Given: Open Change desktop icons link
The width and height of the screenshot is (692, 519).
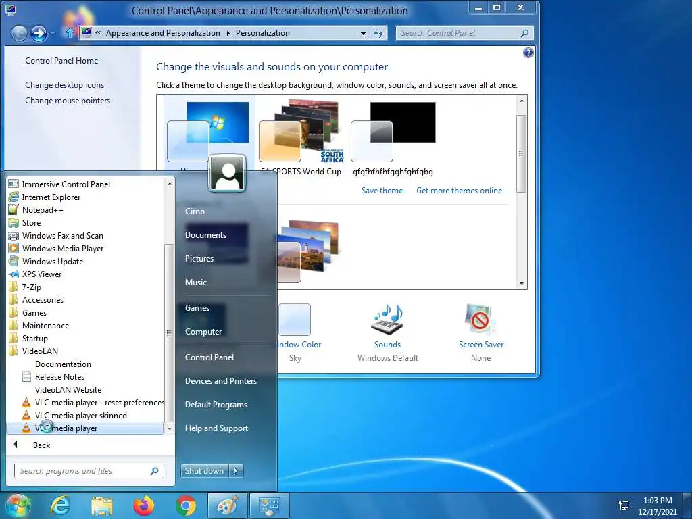Looking at the screenshot, I should tap(64, 84).
